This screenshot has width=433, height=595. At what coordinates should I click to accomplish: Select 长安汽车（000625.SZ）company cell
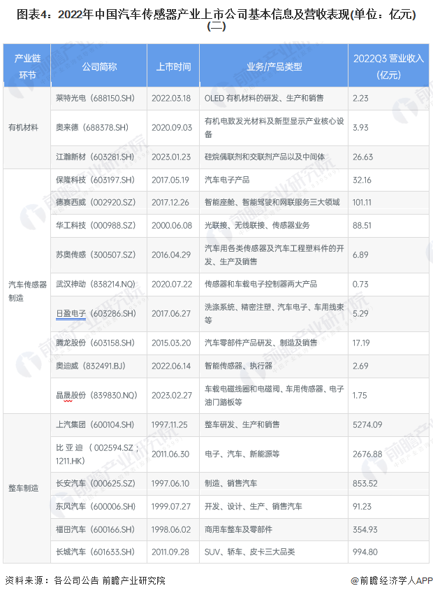click(99, 483)
